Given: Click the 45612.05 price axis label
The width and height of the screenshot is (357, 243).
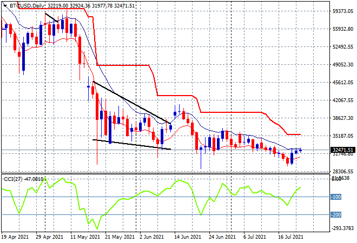Looking at the screenshot, I should click(343, 82).
